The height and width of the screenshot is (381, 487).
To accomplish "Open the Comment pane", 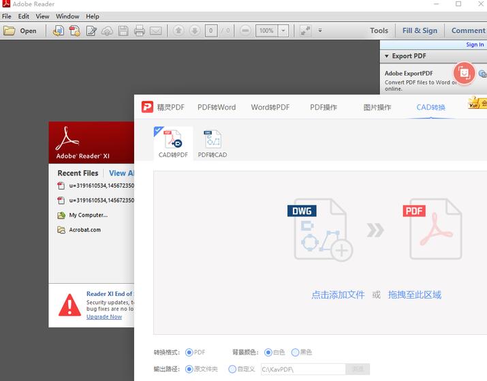I will click(x=468, y=31).
